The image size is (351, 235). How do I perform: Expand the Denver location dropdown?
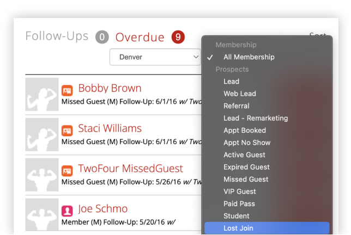click(x=155, y=57)
